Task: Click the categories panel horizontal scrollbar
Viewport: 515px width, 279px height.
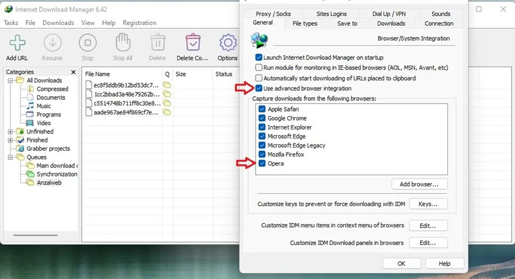Action: click(35, 235)
